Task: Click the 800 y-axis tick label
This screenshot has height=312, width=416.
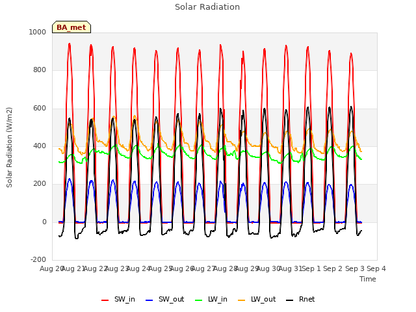Action: click(40, 70)
